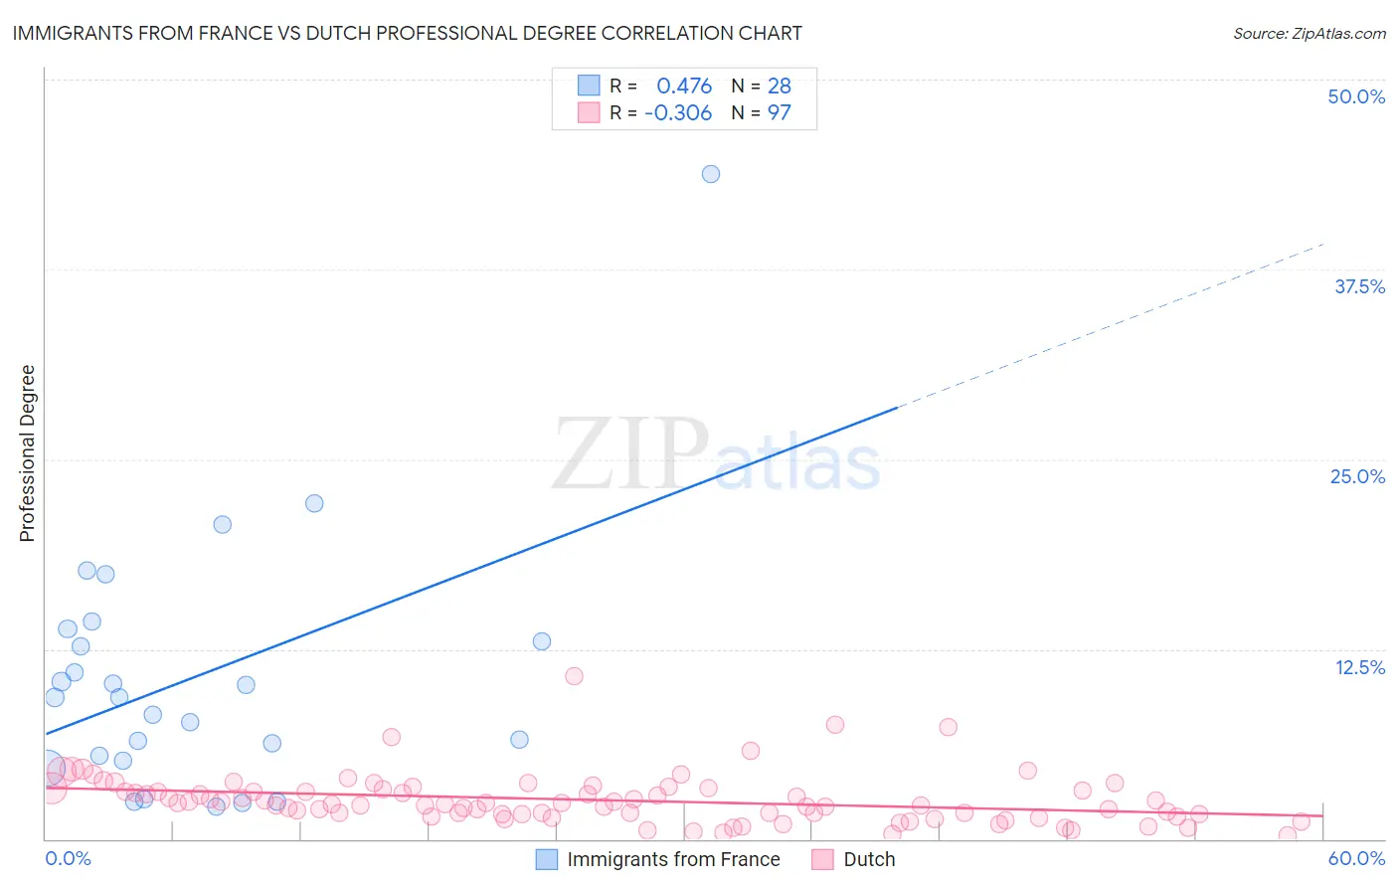Click the 37.5% y-axis tick label
Viewport: 1398px width, 887px height.
pyautogui.click(x=1359, y=286)
